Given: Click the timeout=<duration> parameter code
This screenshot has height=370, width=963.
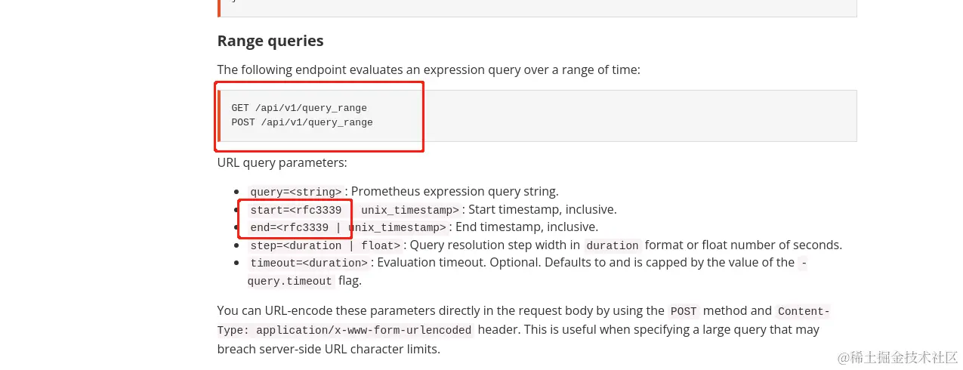Looking at the screenshot, I should pyautogui.click(x=309, y=264).
